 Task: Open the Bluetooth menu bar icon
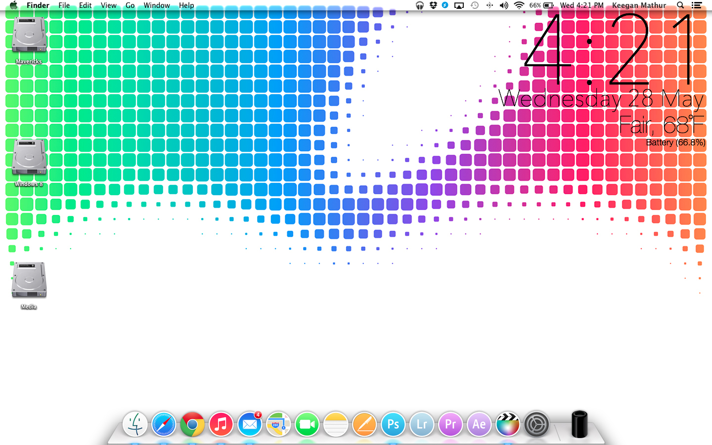point(489,5)
